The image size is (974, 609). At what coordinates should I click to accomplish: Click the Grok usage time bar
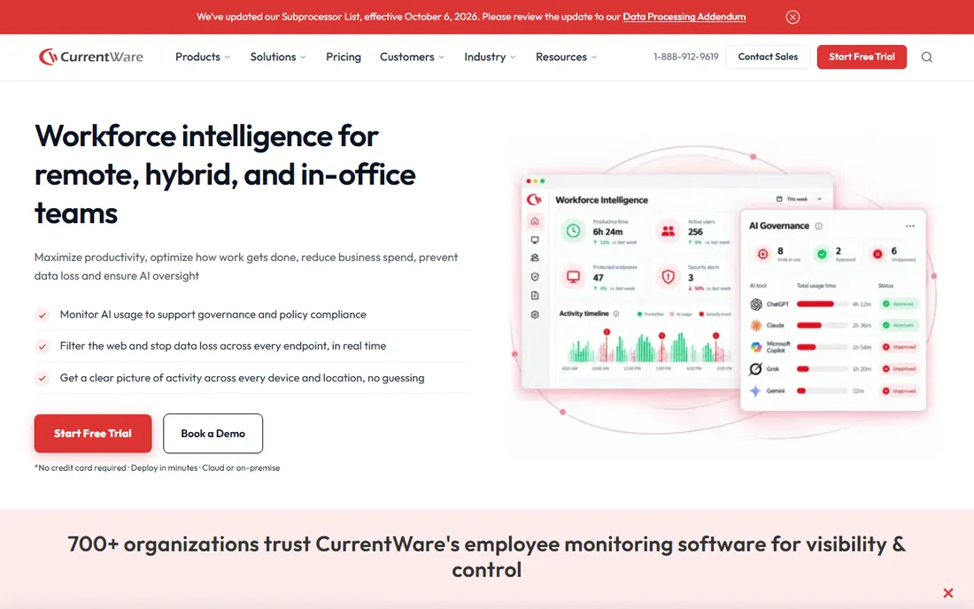(x=821, y=369)
